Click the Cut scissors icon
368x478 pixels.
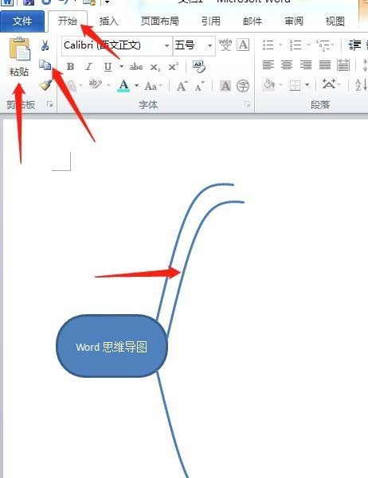coord(45,45)
